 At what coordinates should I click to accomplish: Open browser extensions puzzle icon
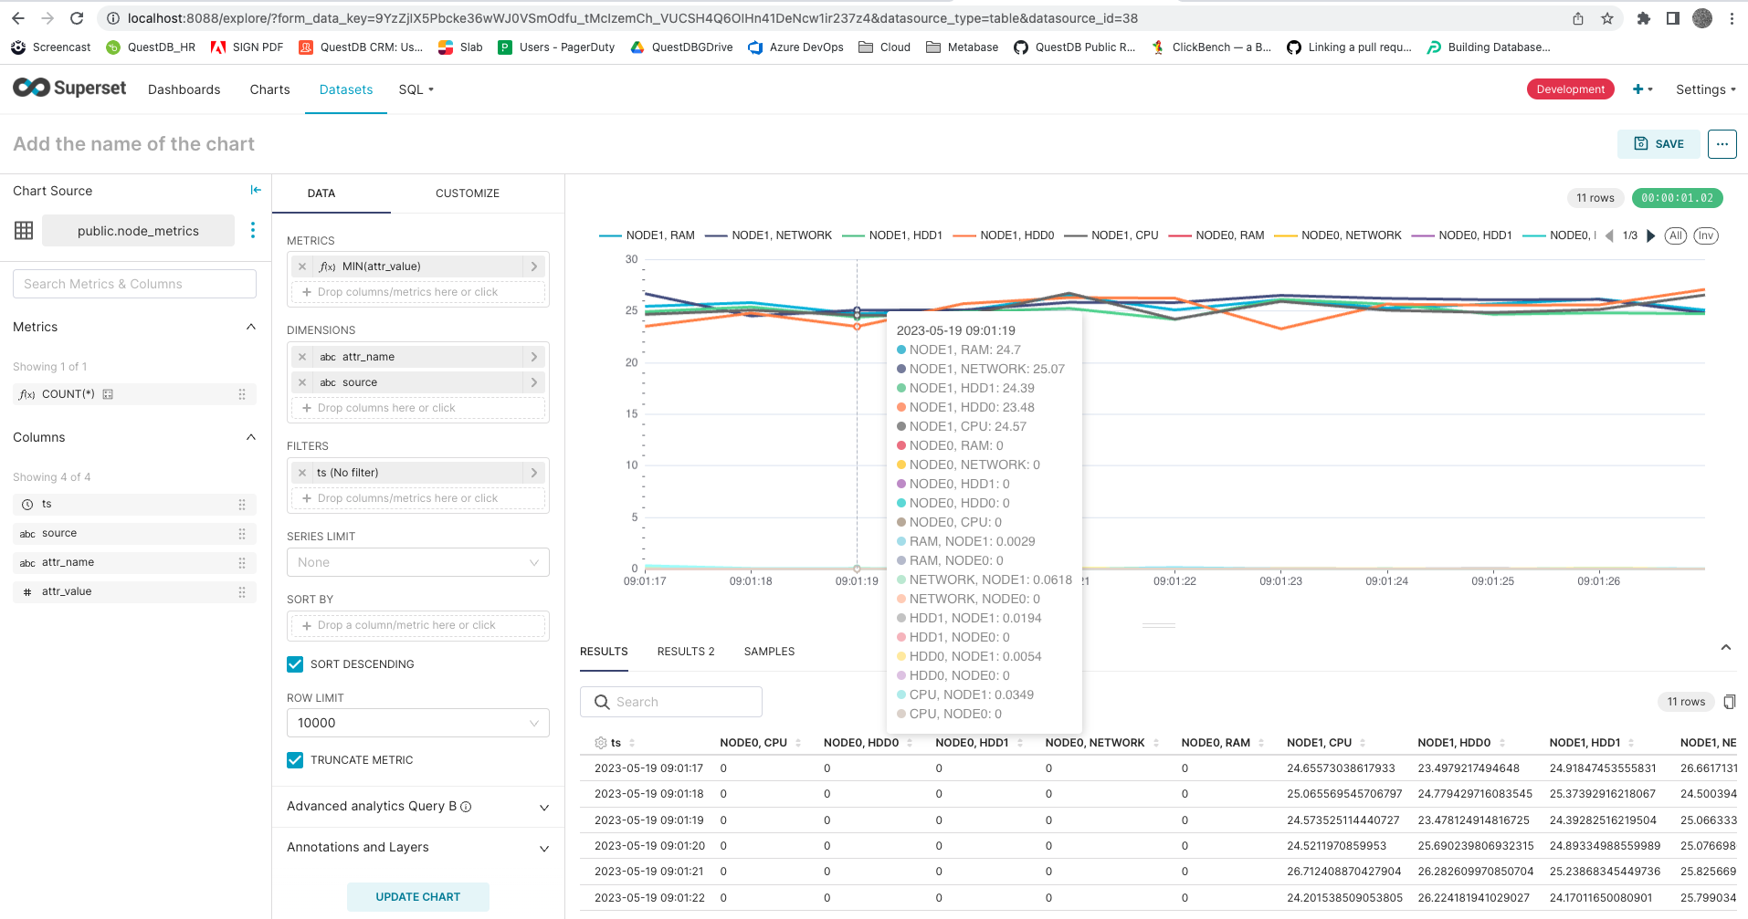click(1643, 18)
